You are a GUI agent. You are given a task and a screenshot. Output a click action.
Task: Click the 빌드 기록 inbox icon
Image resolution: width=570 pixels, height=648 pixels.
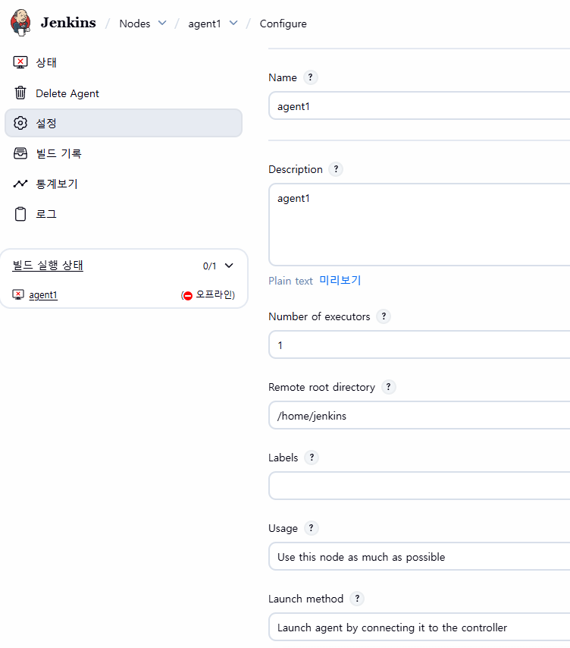20,153
